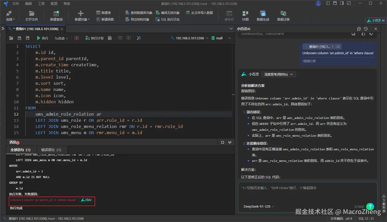This screenshot has width=387, height=222.
Task: Toggle the 小百灵 AI panel button
Action: 376,20
